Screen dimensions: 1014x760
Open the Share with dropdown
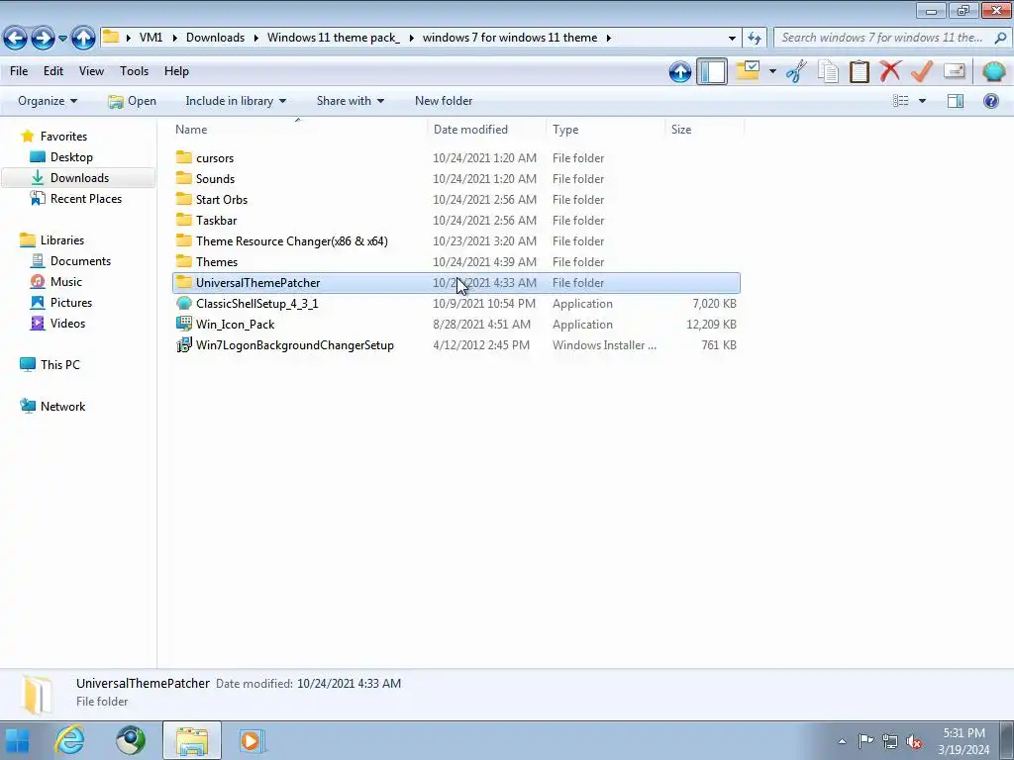350,101
